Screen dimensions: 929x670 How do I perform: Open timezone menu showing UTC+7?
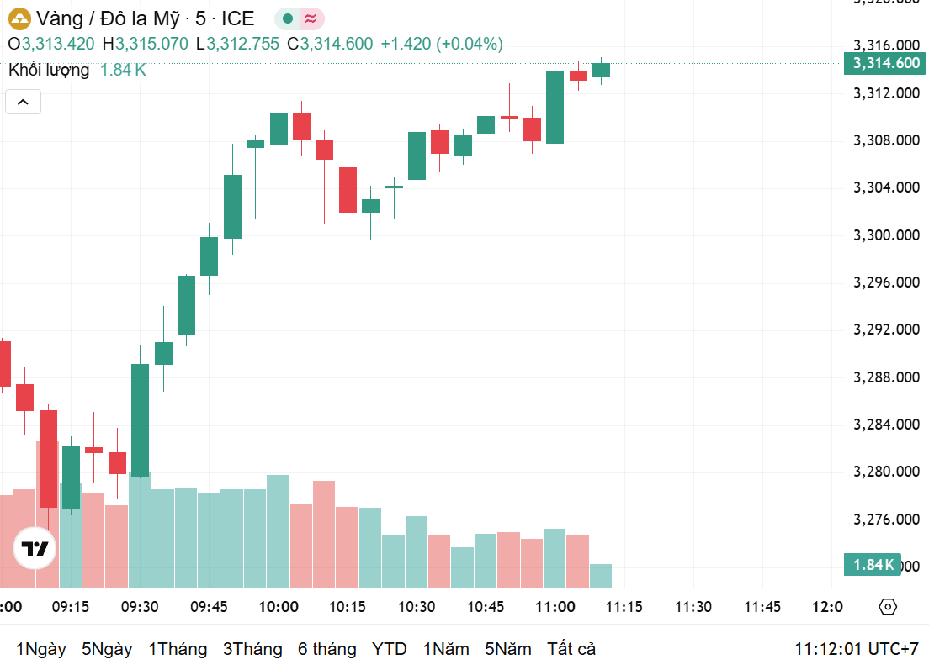pos(856,649)
